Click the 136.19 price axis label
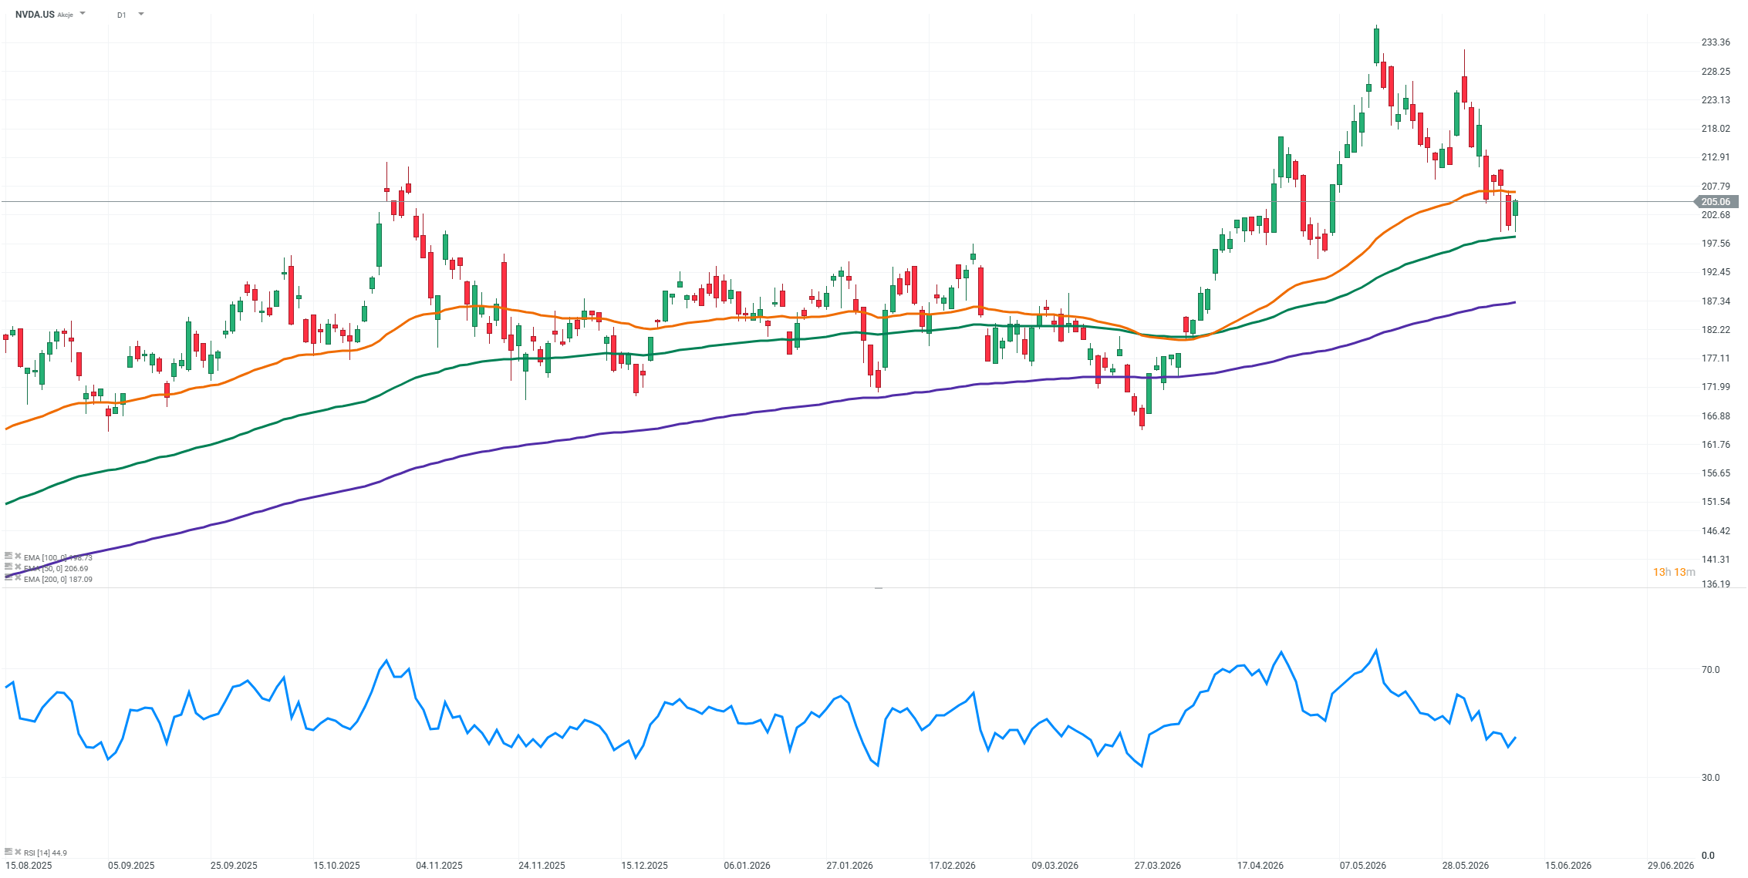Screen dimensions: 1748x878 1716,584
